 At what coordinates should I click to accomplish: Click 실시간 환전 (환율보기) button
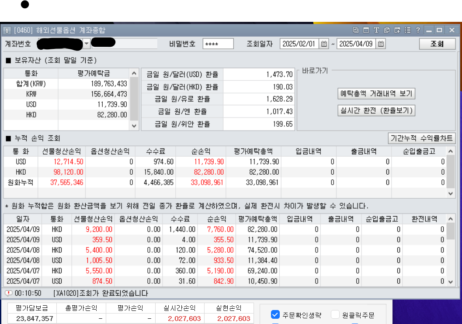376,110
